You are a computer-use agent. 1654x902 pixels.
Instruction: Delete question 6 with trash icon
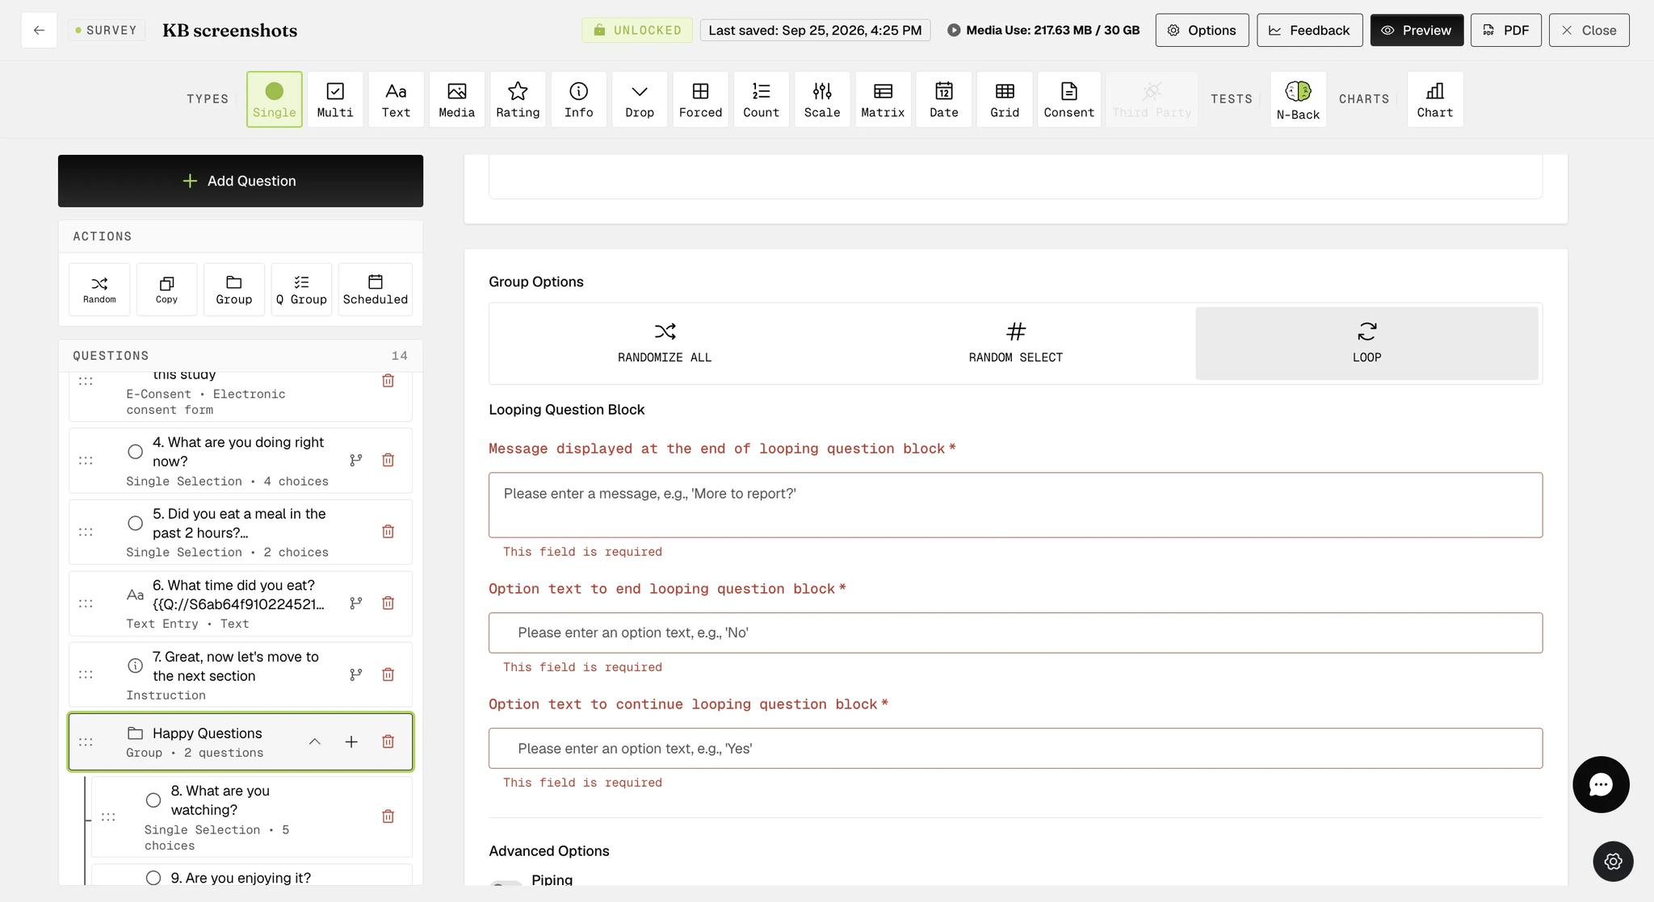point(388,603)
